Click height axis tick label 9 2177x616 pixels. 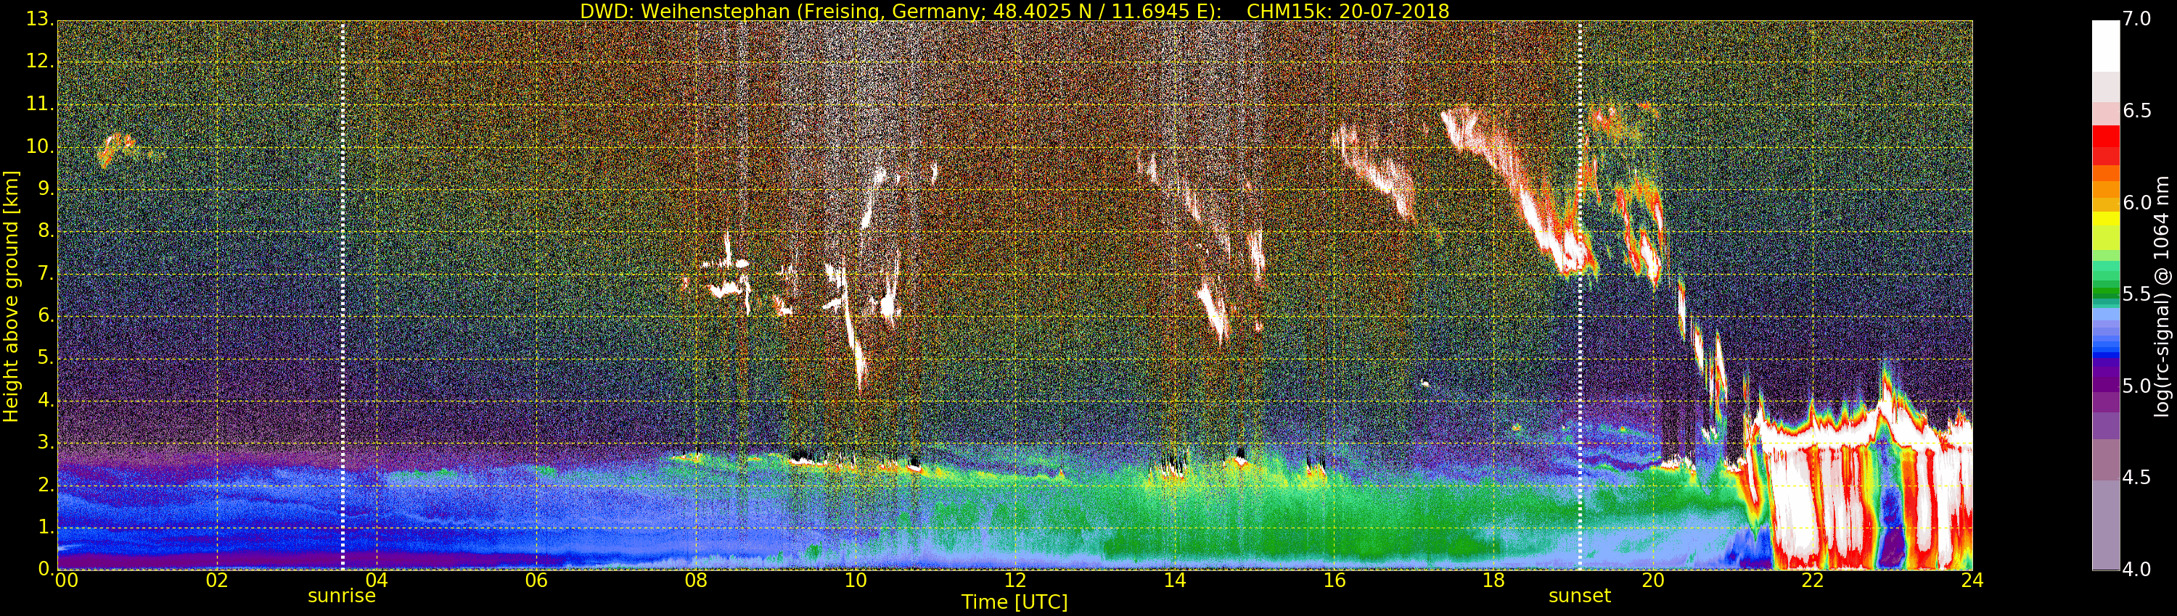46,189
